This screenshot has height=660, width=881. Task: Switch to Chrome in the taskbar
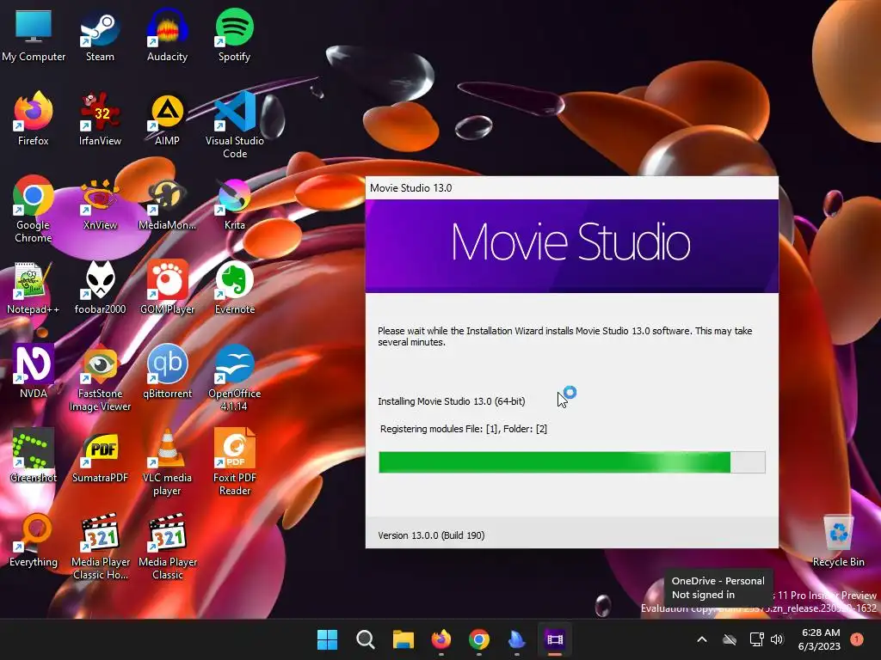point(478,639)
